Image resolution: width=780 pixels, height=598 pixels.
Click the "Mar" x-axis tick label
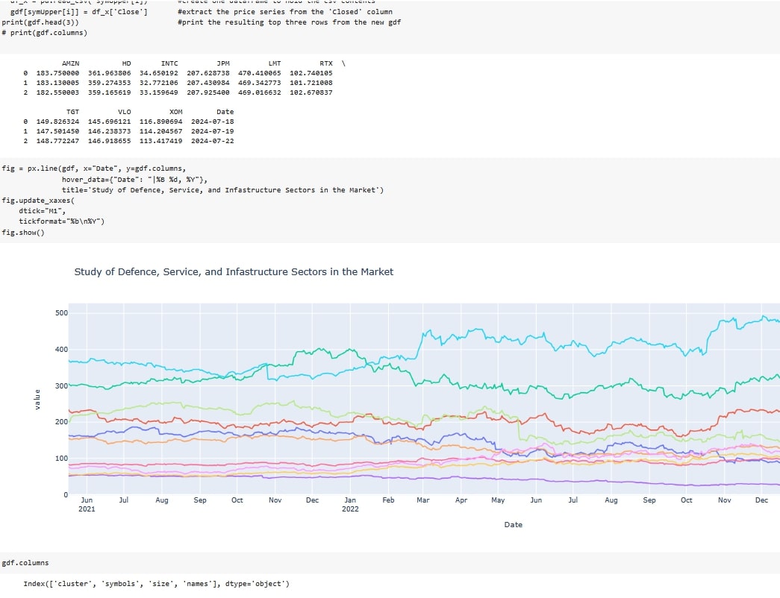coord(423,500)
